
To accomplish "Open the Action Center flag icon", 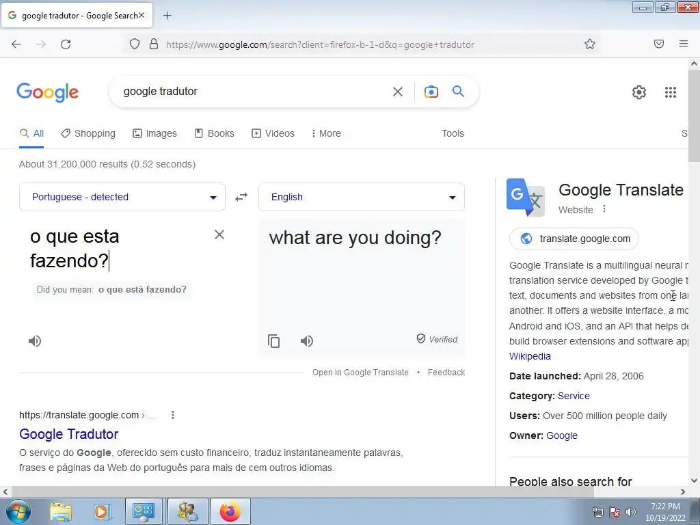I will (615, 511).
